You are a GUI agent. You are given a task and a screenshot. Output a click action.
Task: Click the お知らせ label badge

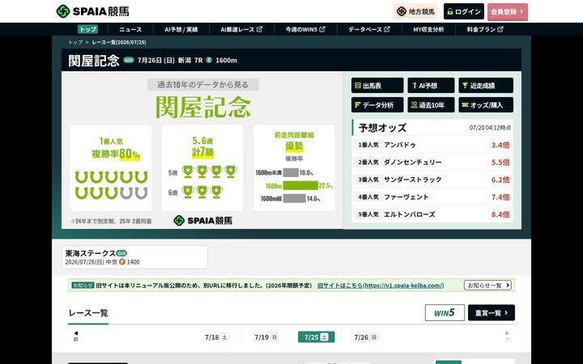coord(83,286)
